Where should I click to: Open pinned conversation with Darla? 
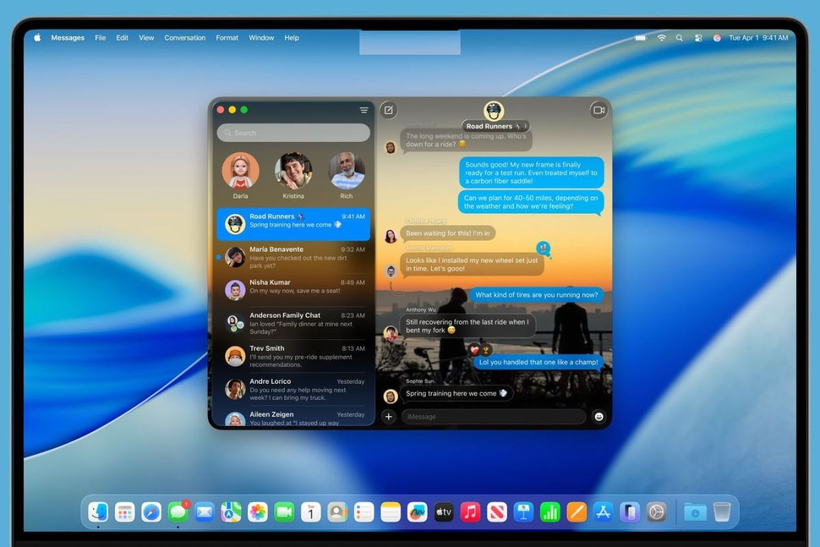pyautogui.click(x=241, y=176)
